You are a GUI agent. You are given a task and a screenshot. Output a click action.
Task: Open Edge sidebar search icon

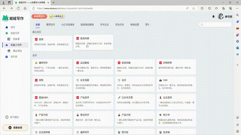coord(238,15)
